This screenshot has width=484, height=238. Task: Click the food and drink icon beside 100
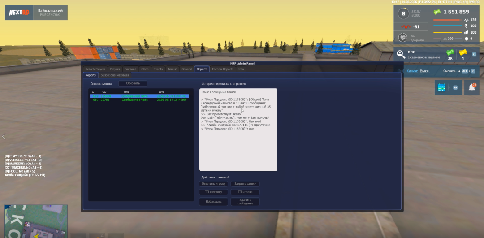[x=466, y=32]
